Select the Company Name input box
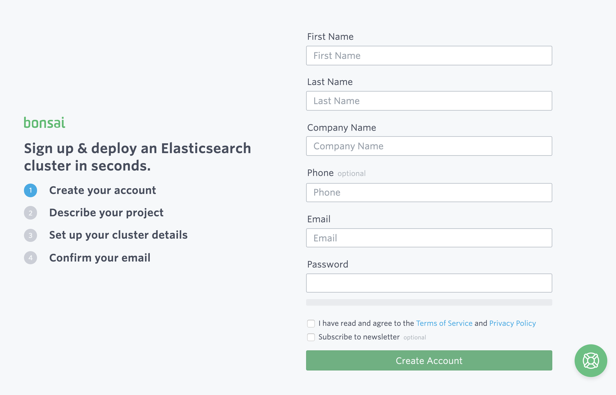616x395 pixels. pos(429,146)
